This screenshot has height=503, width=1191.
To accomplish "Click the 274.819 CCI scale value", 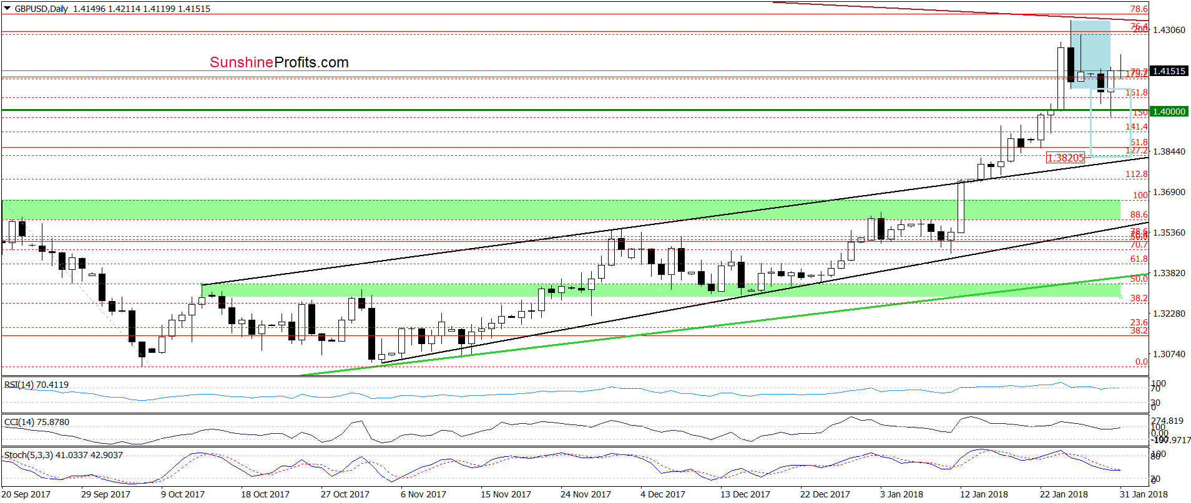I will 1167,421.
